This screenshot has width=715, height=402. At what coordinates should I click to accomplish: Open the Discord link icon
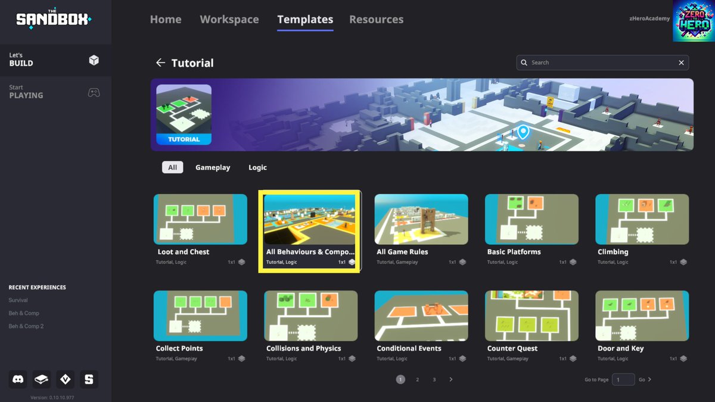[x=18, y=379]
